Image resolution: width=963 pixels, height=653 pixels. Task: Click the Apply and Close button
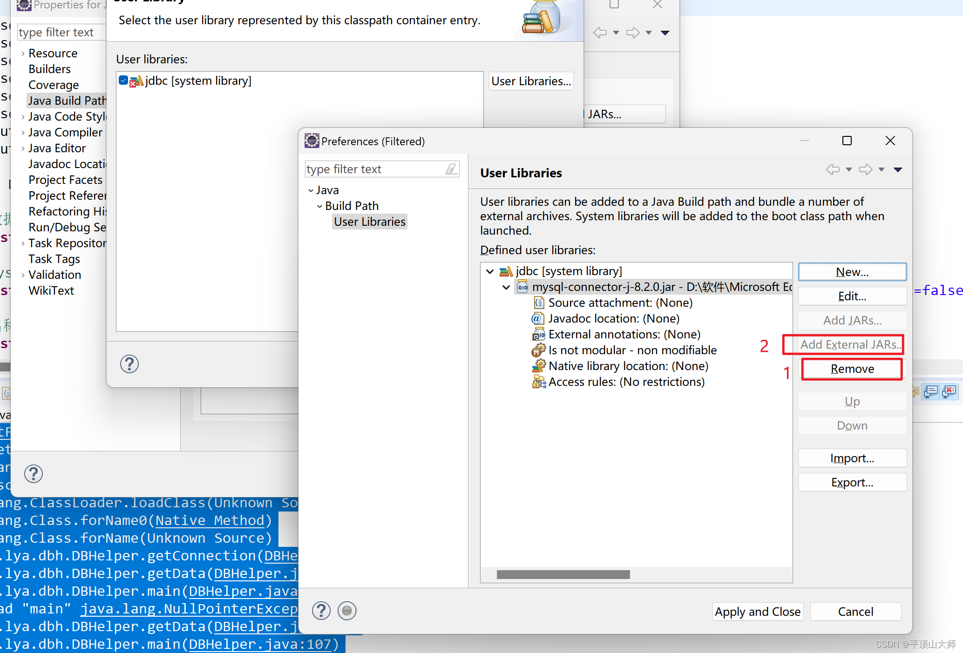tap(757, 611)
